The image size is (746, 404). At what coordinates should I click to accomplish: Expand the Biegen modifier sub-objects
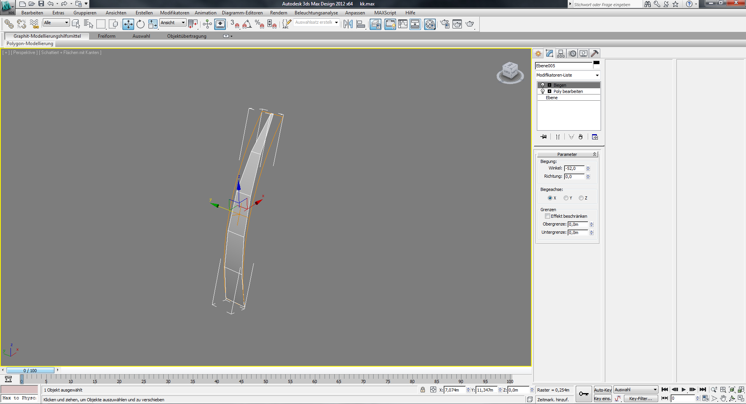pyautogui.click(x=549, y=85)
